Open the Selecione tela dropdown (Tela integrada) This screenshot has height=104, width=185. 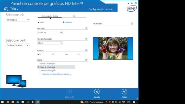[17, 20]
